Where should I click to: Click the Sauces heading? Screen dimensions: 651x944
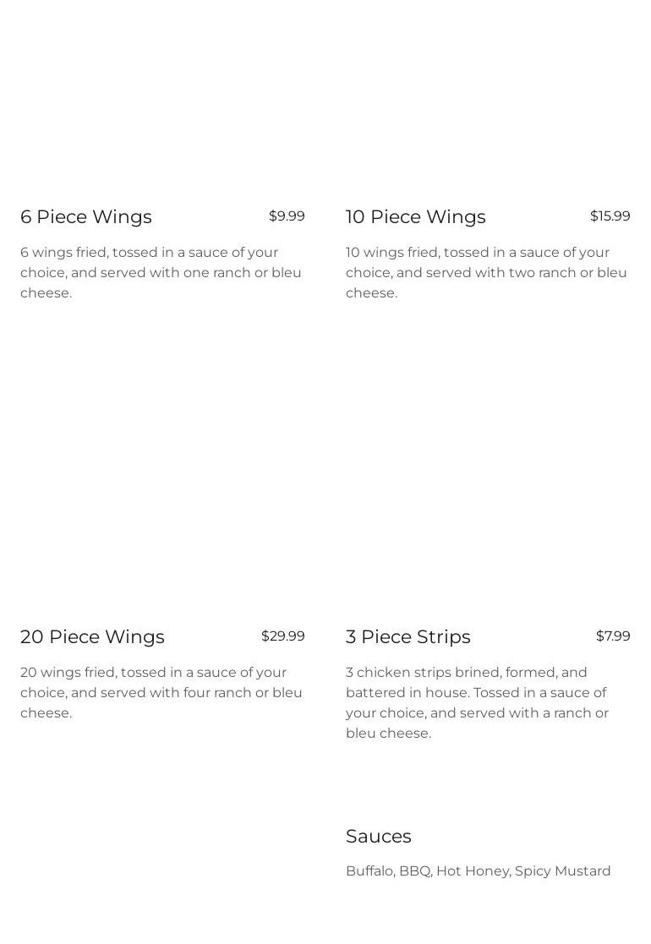tap(378, 837)
